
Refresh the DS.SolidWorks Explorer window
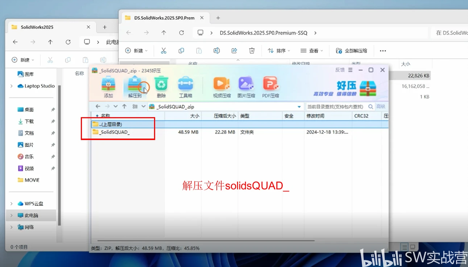pos(181,33)
